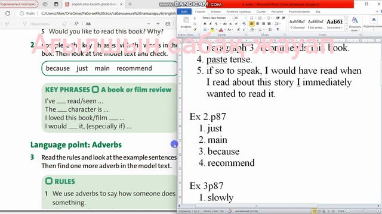Viewport: 382px width, 214px height.
Task: Open the blue File tab in Word
Action: [x=184, y=11]
